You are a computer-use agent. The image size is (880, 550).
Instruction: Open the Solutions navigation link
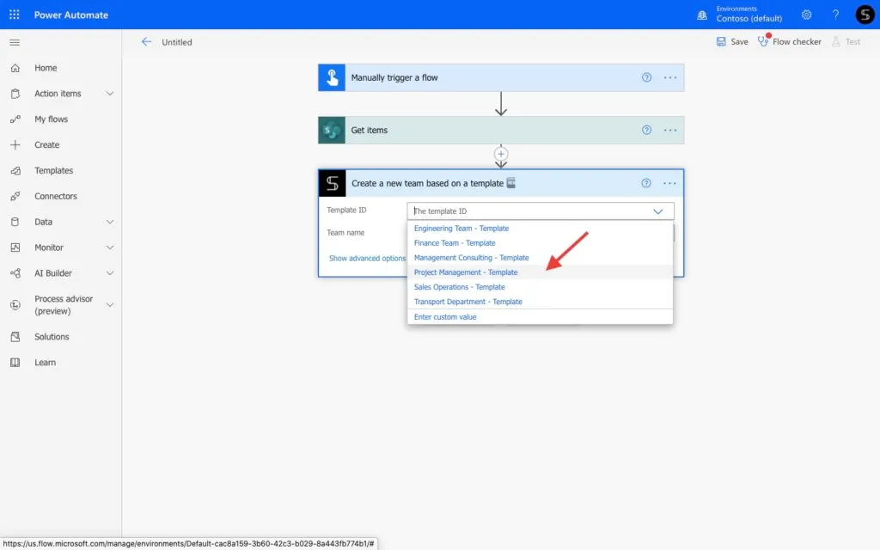click(52, 337)
